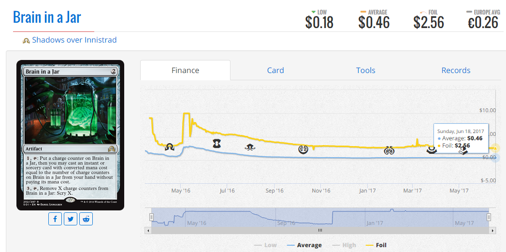Click the average series end marker on chart
This screenshot has height=252, width=506.
click(x=495, y=158)
